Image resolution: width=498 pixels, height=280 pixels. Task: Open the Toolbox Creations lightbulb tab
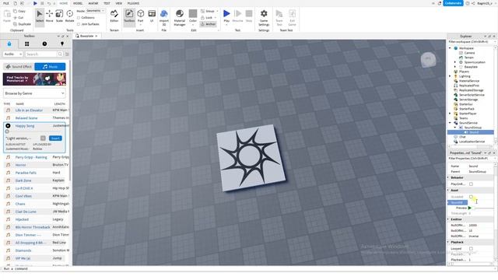tap(62, 44)
